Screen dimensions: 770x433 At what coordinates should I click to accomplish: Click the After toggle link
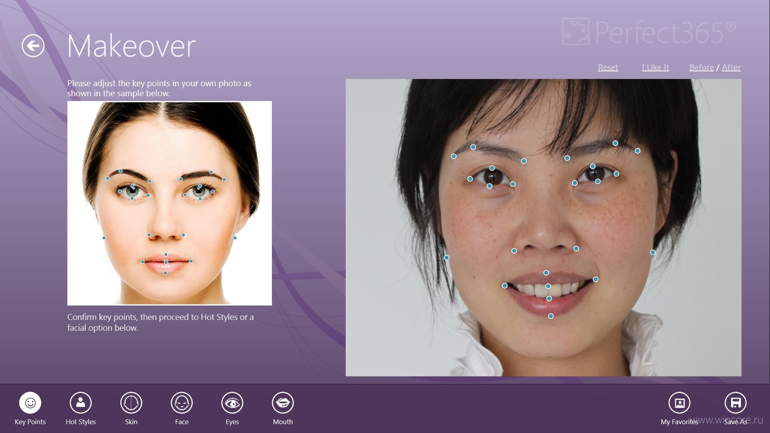731,67
